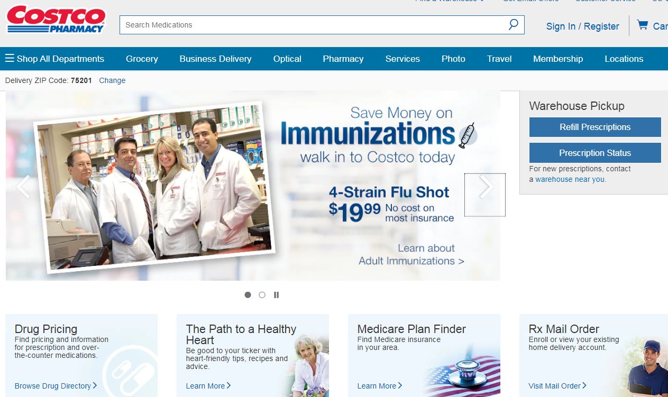The width and height of the screenshot is (668, 397).
Task: Change the delivery ZIP code
Action: click(x=112, y=80)
